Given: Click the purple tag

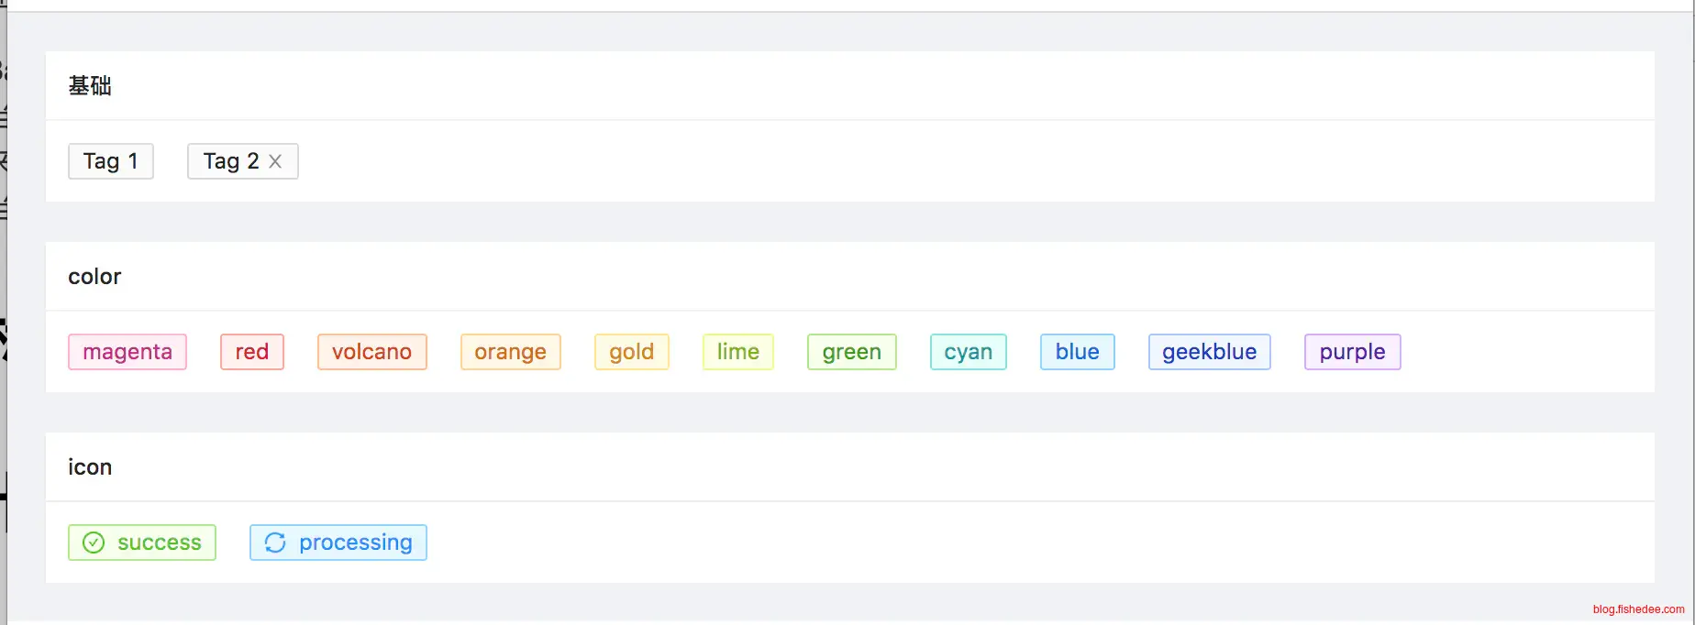Looking at the screenshot, I should point(1353,352).
